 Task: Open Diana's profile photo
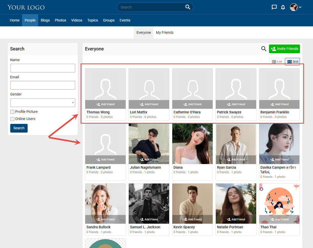(192, 144)
